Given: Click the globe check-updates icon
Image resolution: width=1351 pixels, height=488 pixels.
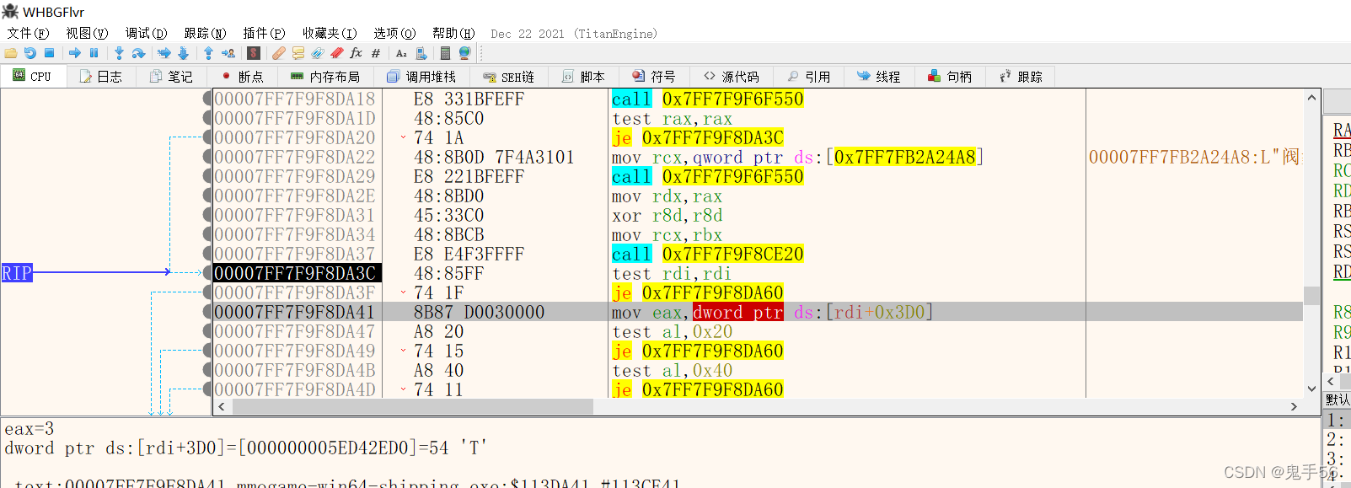Looking at the screenshot, I should 464,53.
